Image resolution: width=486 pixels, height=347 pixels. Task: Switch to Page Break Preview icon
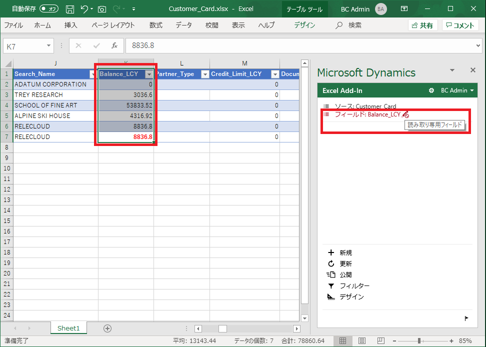[381, 340]
